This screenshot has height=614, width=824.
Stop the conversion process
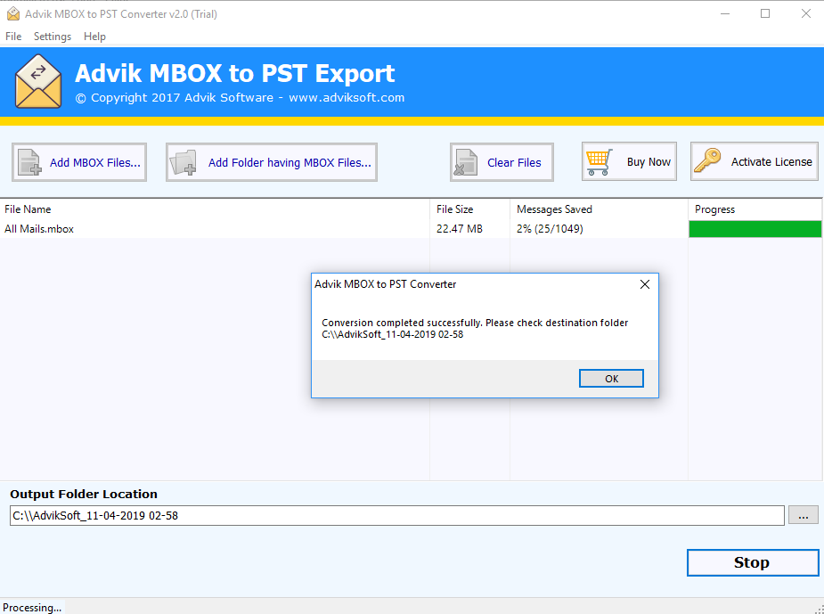pyautogui.click(x=753, y=562)
